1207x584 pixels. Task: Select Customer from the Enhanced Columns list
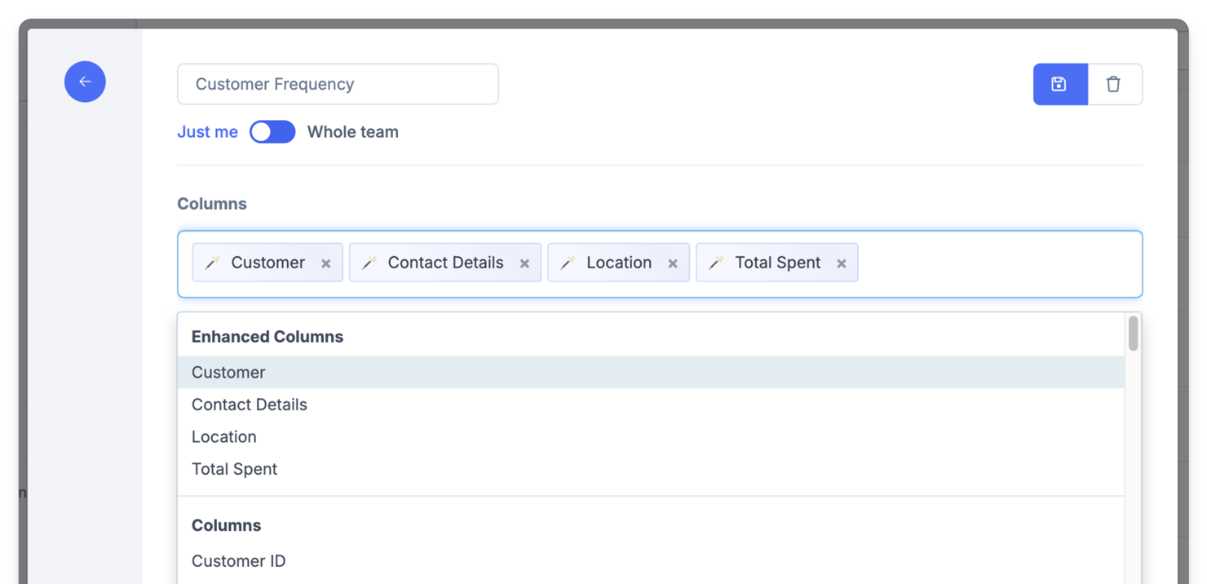pos(228,372)
